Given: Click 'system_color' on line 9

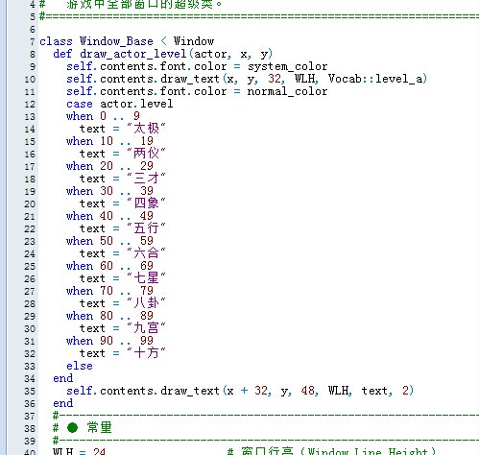Looking at the screenshot, I should [x=287, y=66].
